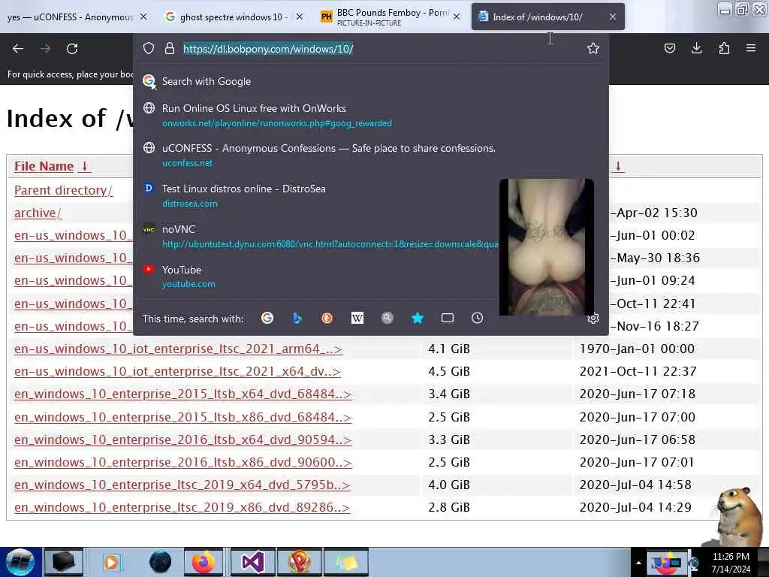
Task: Close the Index of /windows/10/ tab
Action: pyautogui.click(x=613, y=17)
